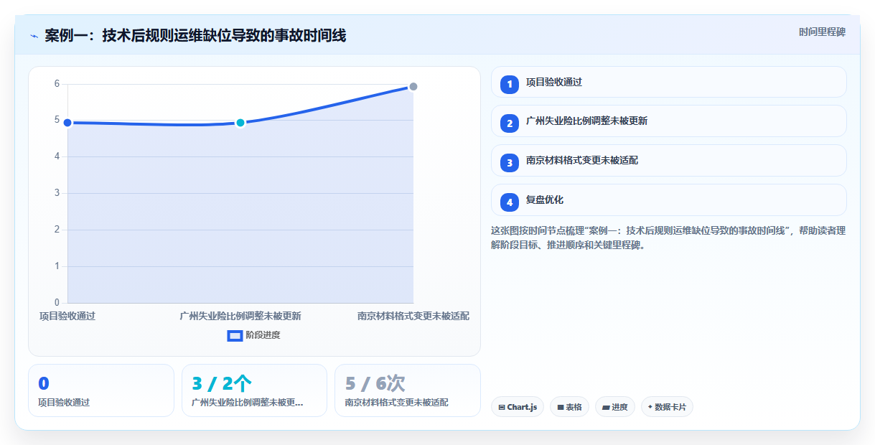Viewport: 875px width, 445px height.
Task: Click the card value 5 / 6次
Action: coord(375,384)
